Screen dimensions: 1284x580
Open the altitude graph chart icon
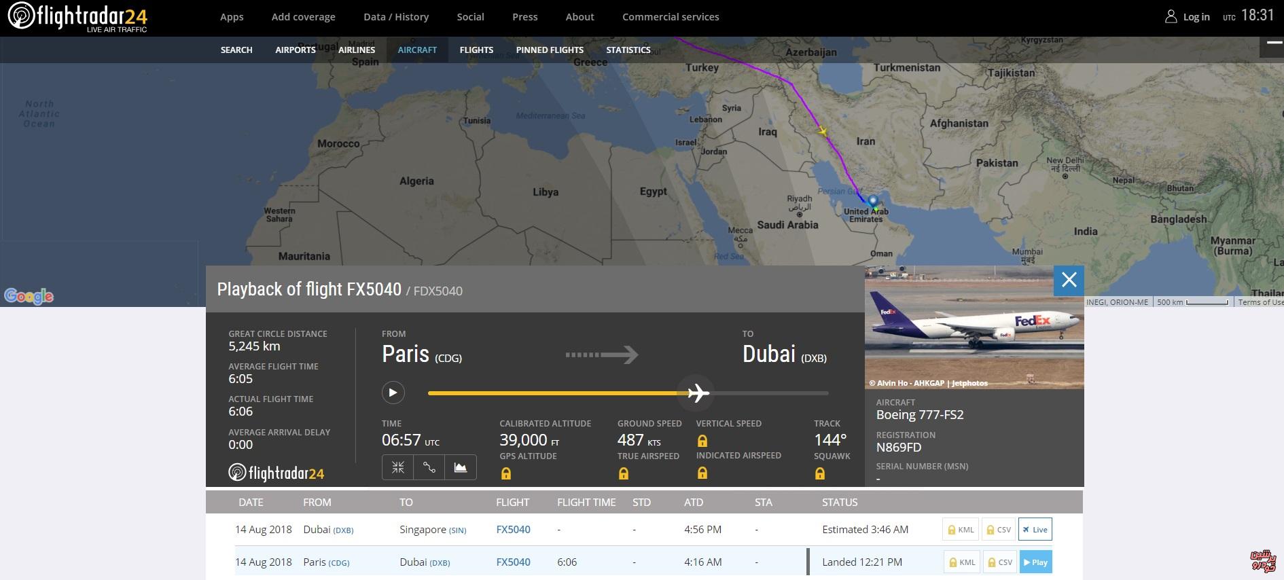[461, 467]
